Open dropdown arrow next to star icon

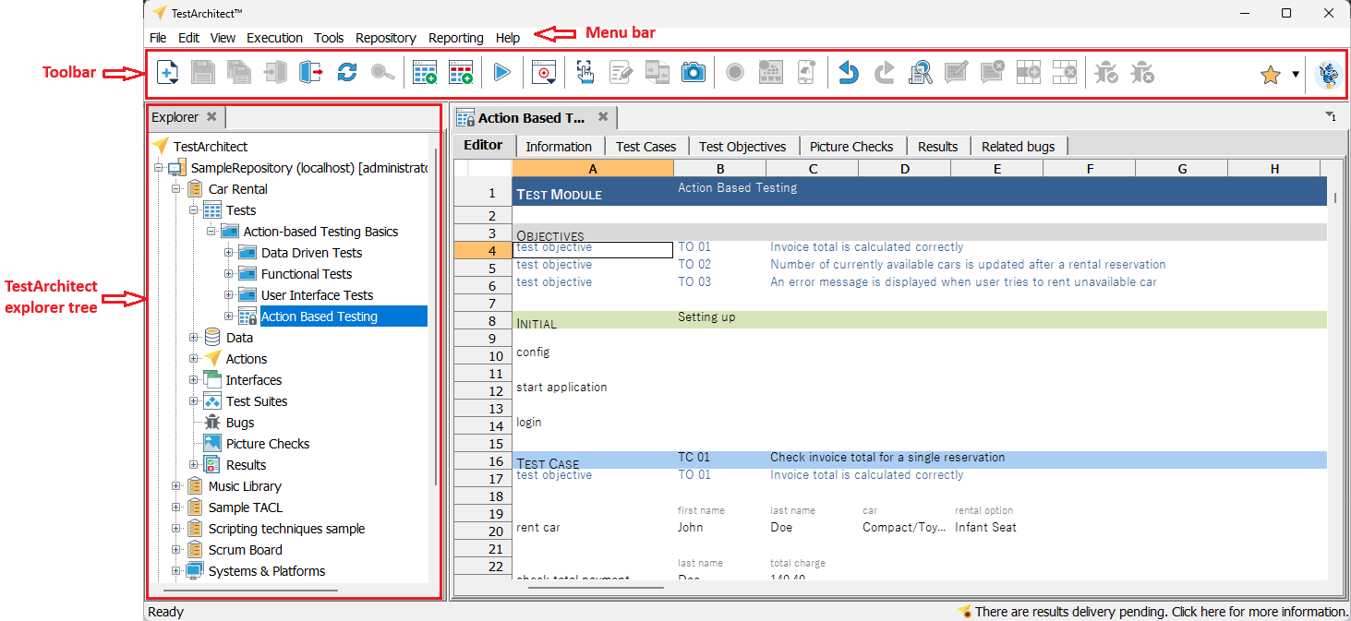coord(1296,75)
